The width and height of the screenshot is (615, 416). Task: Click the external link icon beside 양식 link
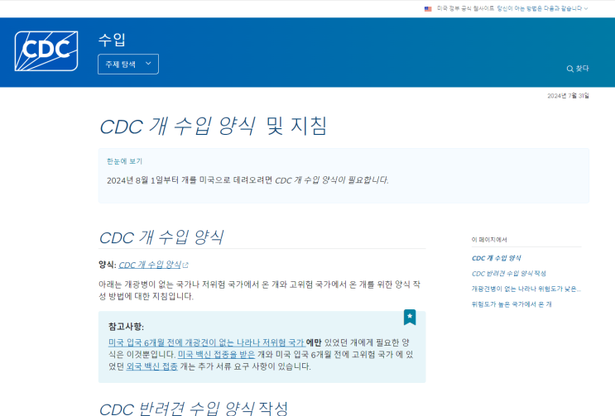[185, 265]
